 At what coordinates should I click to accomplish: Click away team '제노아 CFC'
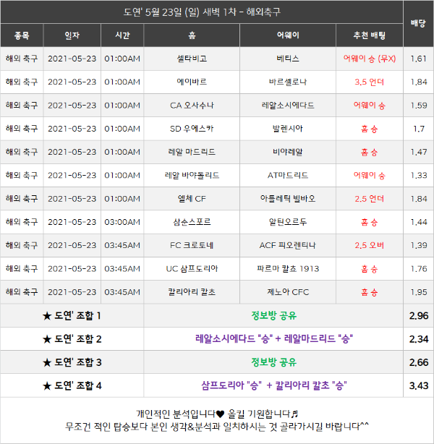288,292
